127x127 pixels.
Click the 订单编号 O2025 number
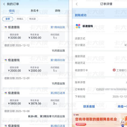[112, 89]
